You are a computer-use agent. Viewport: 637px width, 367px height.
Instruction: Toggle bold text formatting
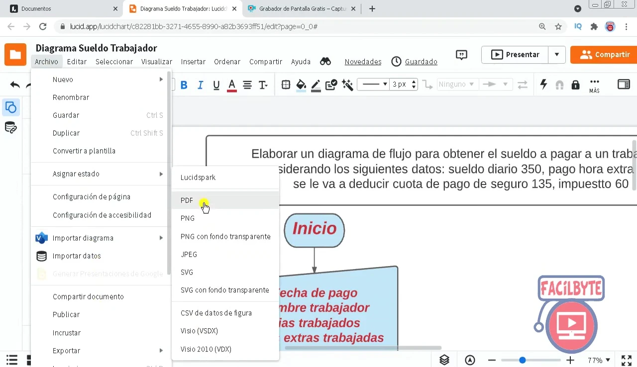pos(184,85)
